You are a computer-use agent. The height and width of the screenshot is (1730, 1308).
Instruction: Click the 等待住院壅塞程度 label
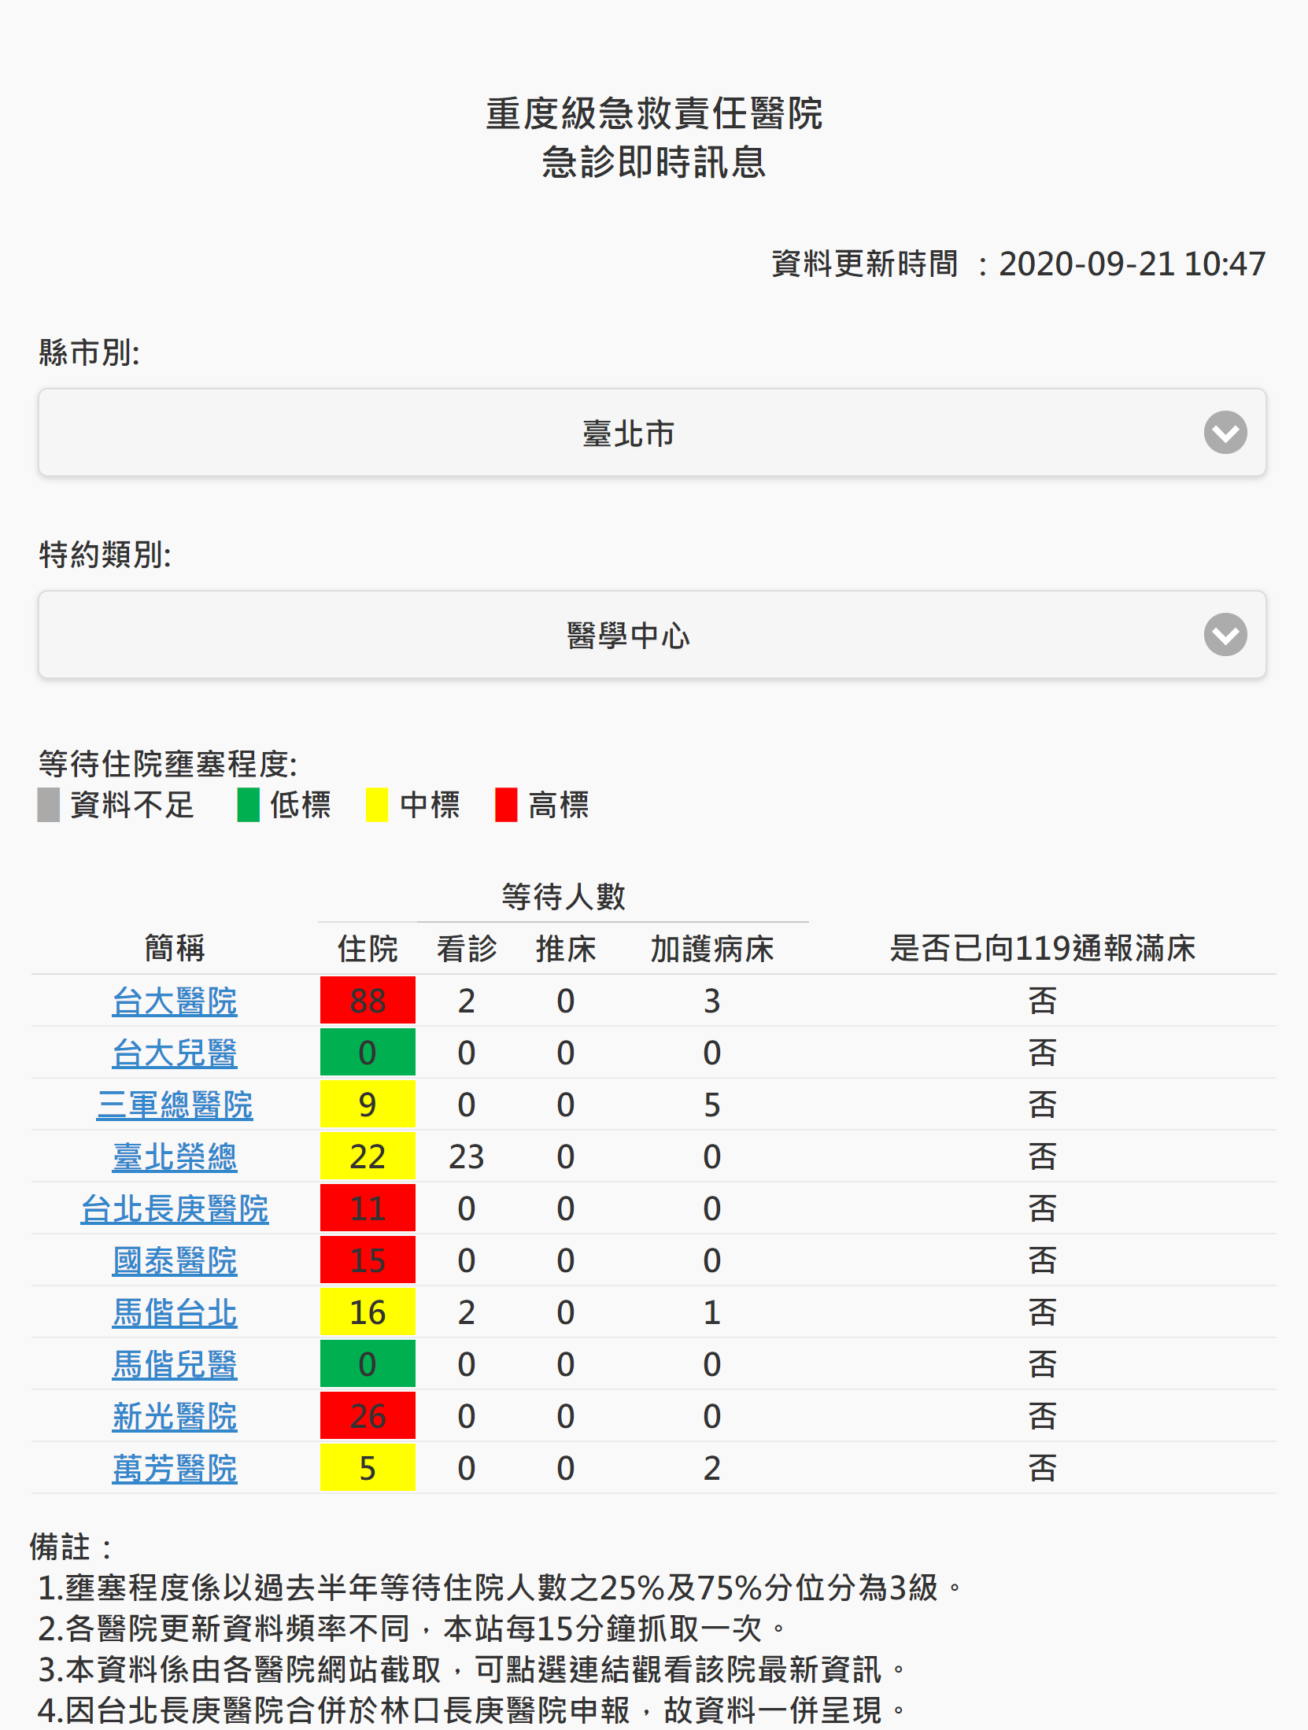click(x=168, y=764)
